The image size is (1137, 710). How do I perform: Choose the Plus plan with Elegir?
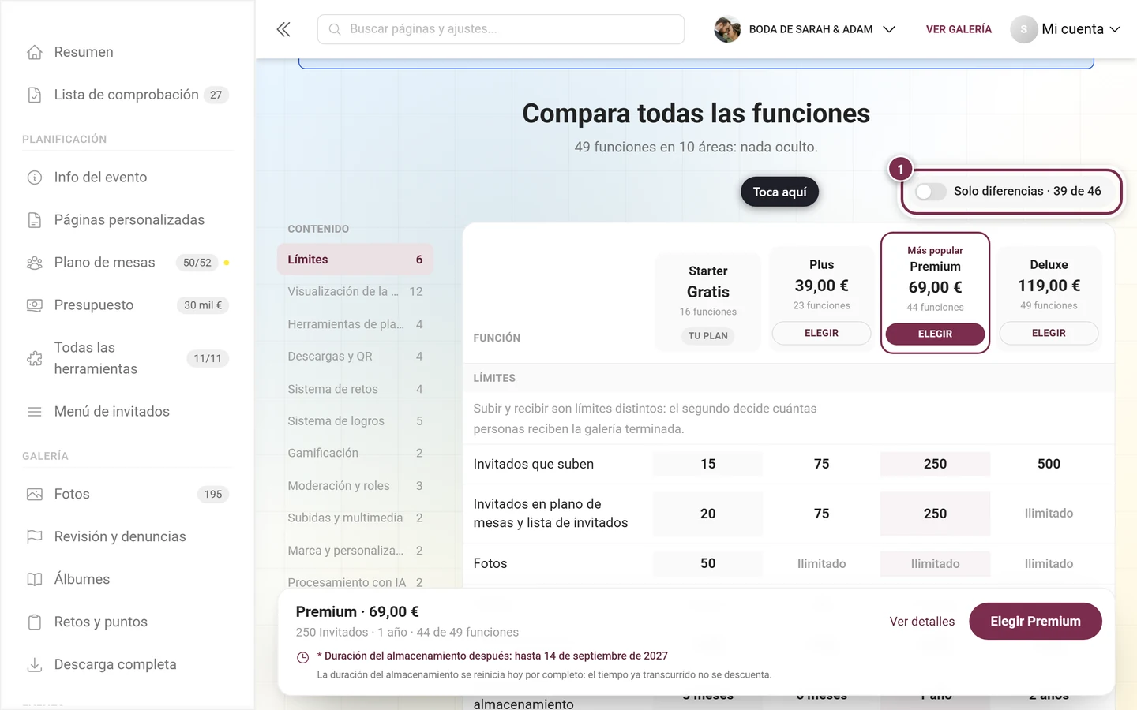pyautogui.click(x=821, y=333)
